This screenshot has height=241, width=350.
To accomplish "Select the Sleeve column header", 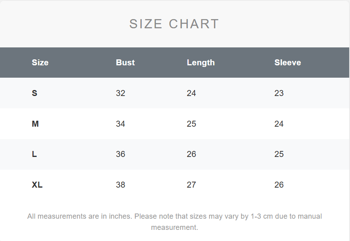I will [x=288, y=63].
